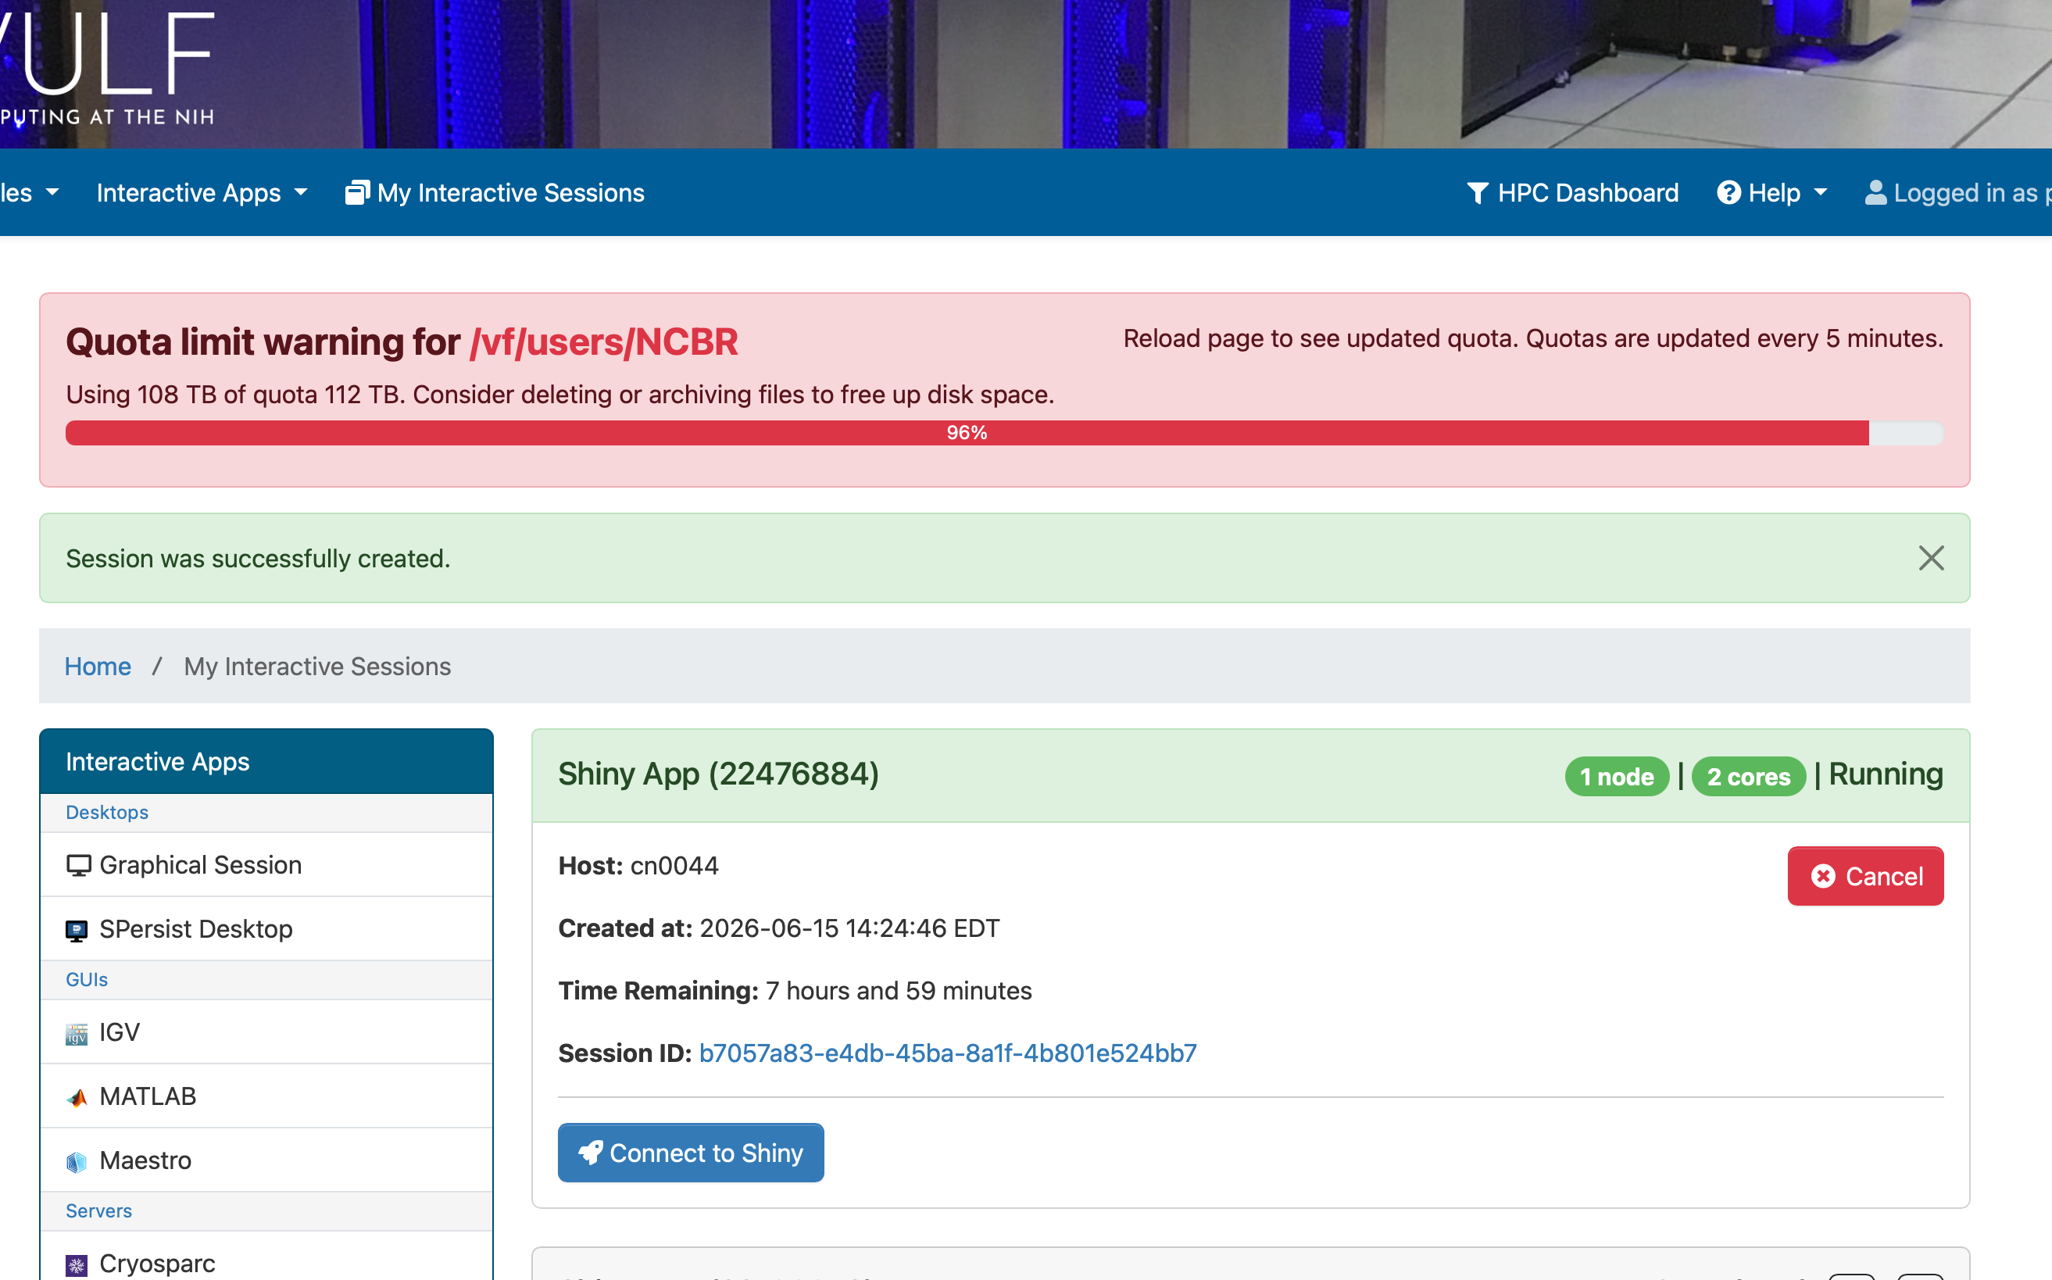
Task: Click the Servers category label
Action: click(x=99, y=1211)
